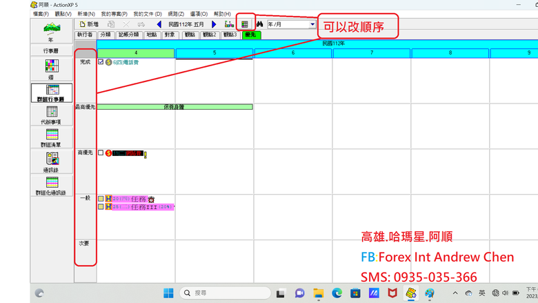This screenshot has width=538, height=303.
Task: Open the 選項(O) menu
Action: pyautogui.click(x=199, y=14)
